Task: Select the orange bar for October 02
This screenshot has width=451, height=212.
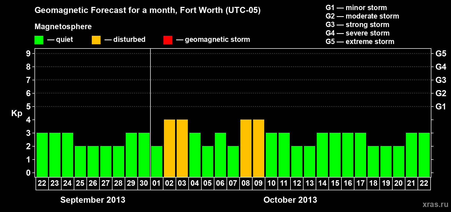Action: tap(170, 148)
